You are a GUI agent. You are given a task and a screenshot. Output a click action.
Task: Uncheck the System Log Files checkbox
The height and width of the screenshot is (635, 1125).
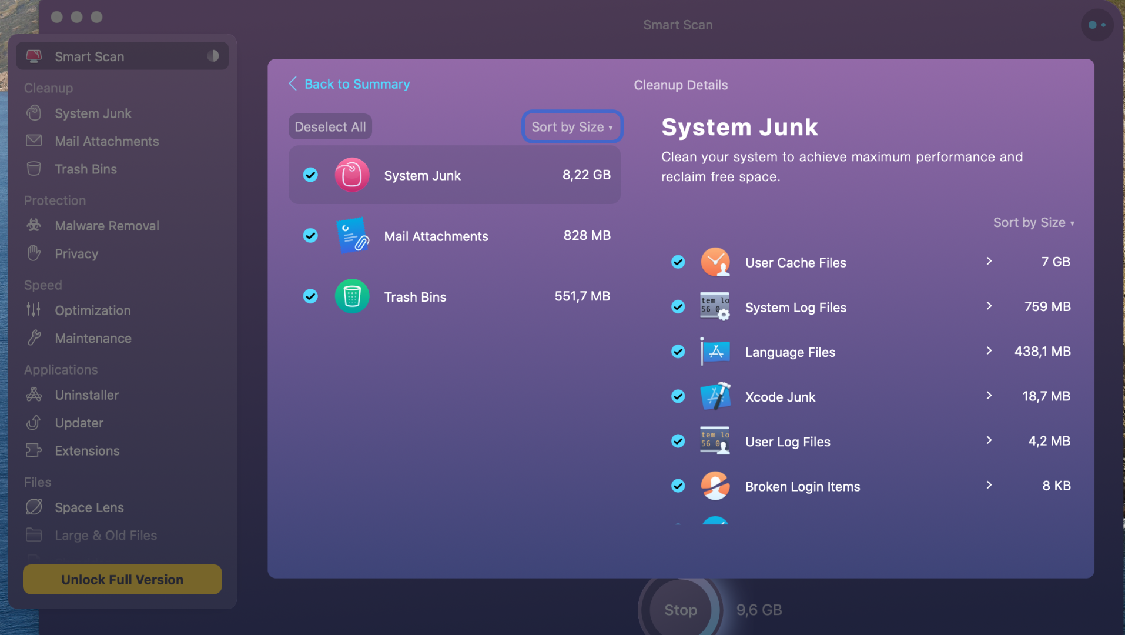click(x=678, y=306)
